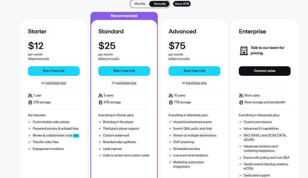Click the Advanced 7TB storage icon

pyautogui.click(x=171, y=102)
